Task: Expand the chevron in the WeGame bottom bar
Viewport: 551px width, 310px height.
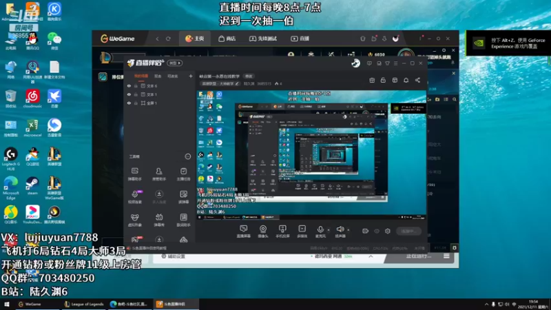Action: [371, 256]
